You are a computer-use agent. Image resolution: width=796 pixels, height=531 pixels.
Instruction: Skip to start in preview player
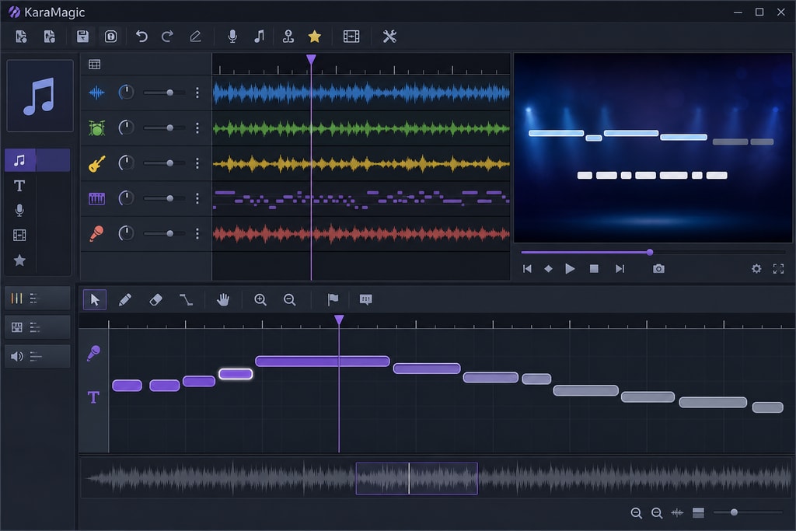528,268
